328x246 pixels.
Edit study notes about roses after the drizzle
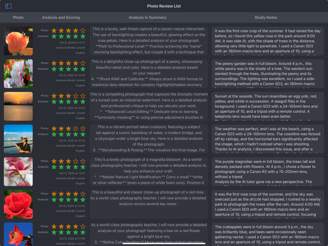click(x=268, y=204)
